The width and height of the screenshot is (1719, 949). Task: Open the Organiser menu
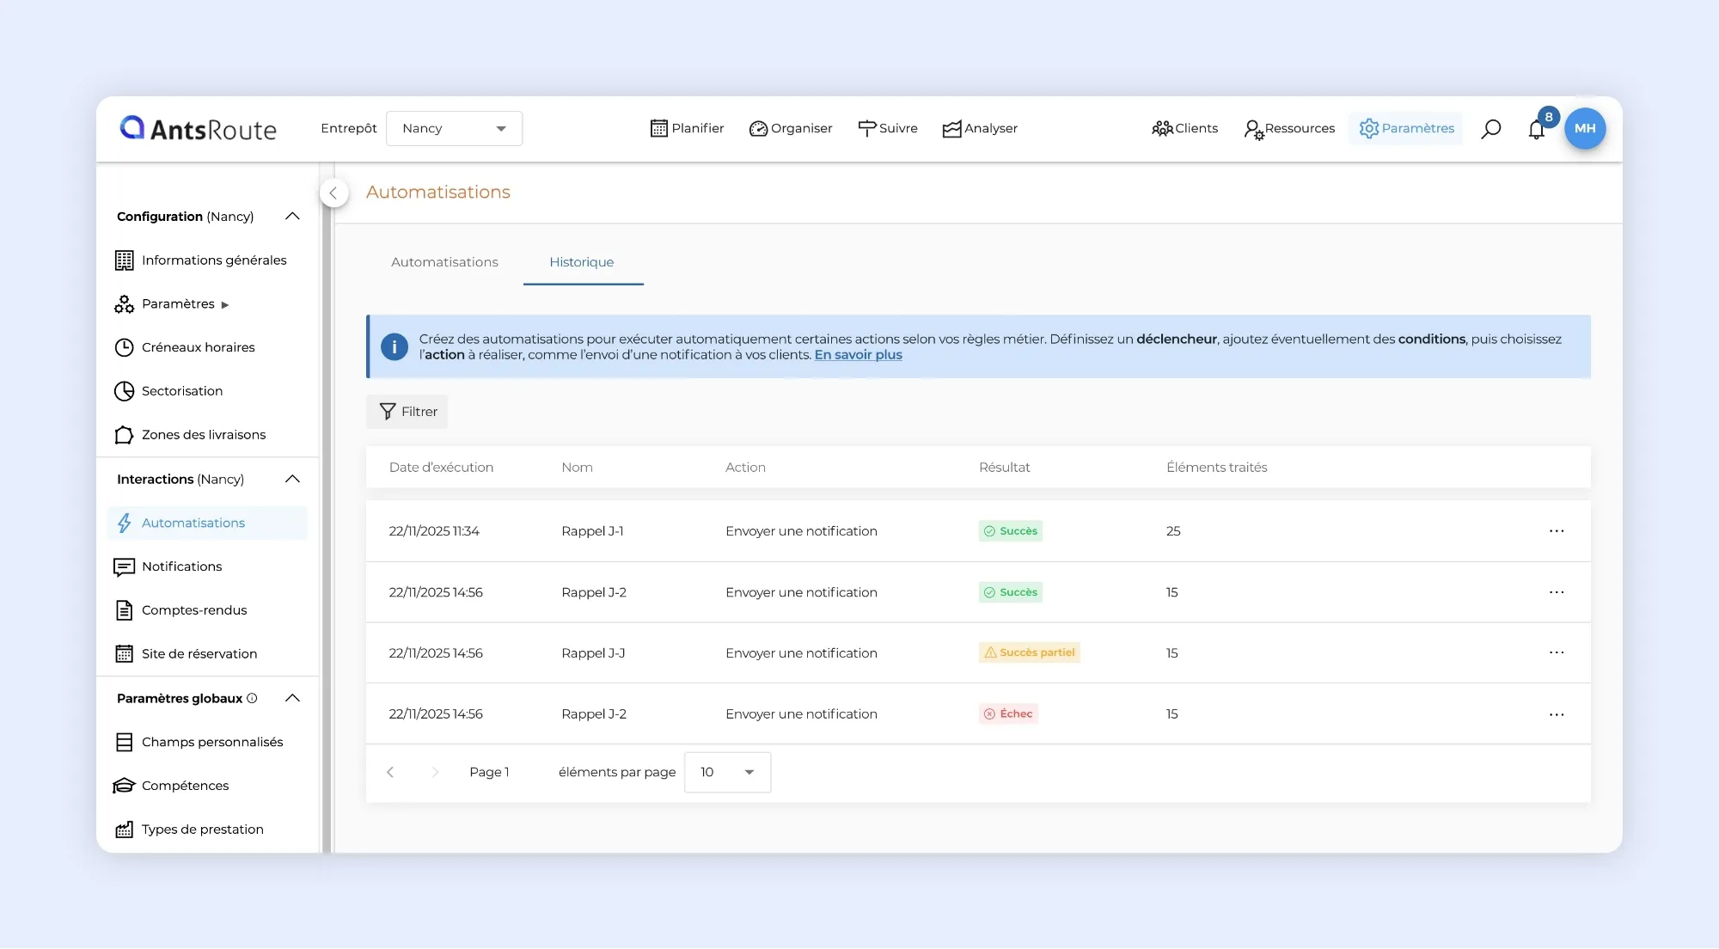click(790, 128)
